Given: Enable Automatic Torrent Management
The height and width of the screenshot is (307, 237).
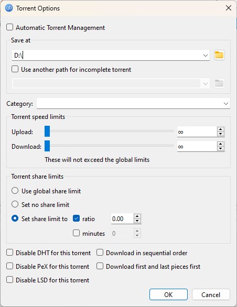Looking at the screenshot, I should coord(9,27).
